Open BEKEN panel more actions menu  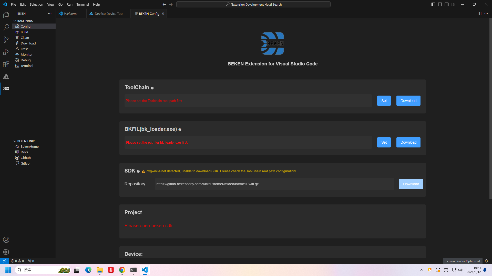click(50, 14)
